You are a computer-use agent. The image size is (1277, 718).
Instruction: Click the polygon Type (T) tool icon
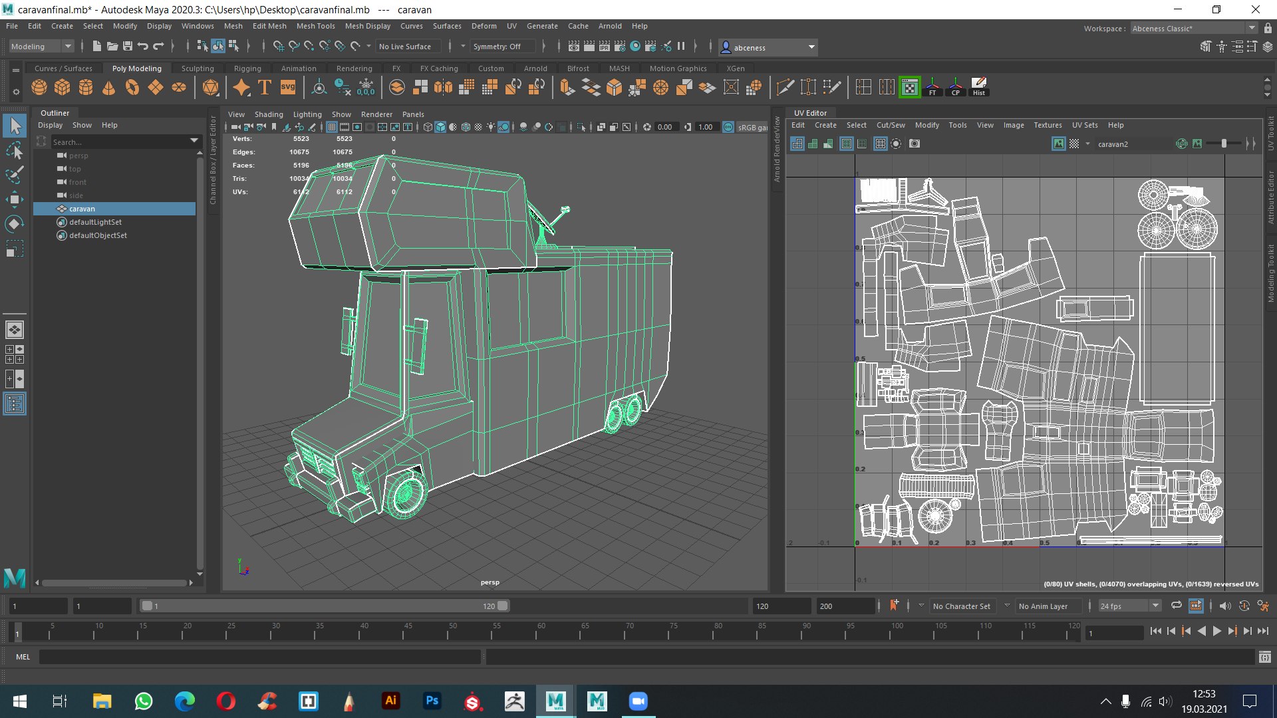click(x=265, y=87)
